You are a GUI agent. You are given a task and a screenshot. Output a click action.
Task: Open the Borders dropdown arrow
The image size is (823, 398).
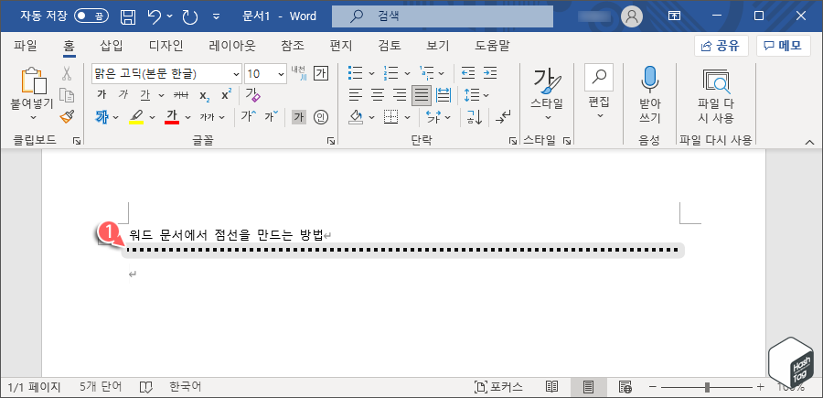point(406,118)
